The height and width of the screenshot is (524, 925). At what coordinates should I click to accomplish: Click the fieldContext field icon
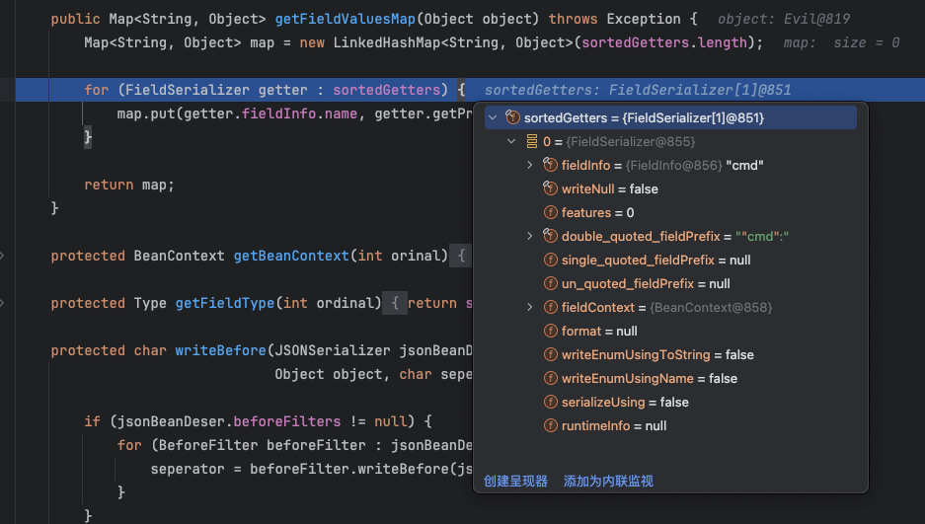tap(551, 308)
